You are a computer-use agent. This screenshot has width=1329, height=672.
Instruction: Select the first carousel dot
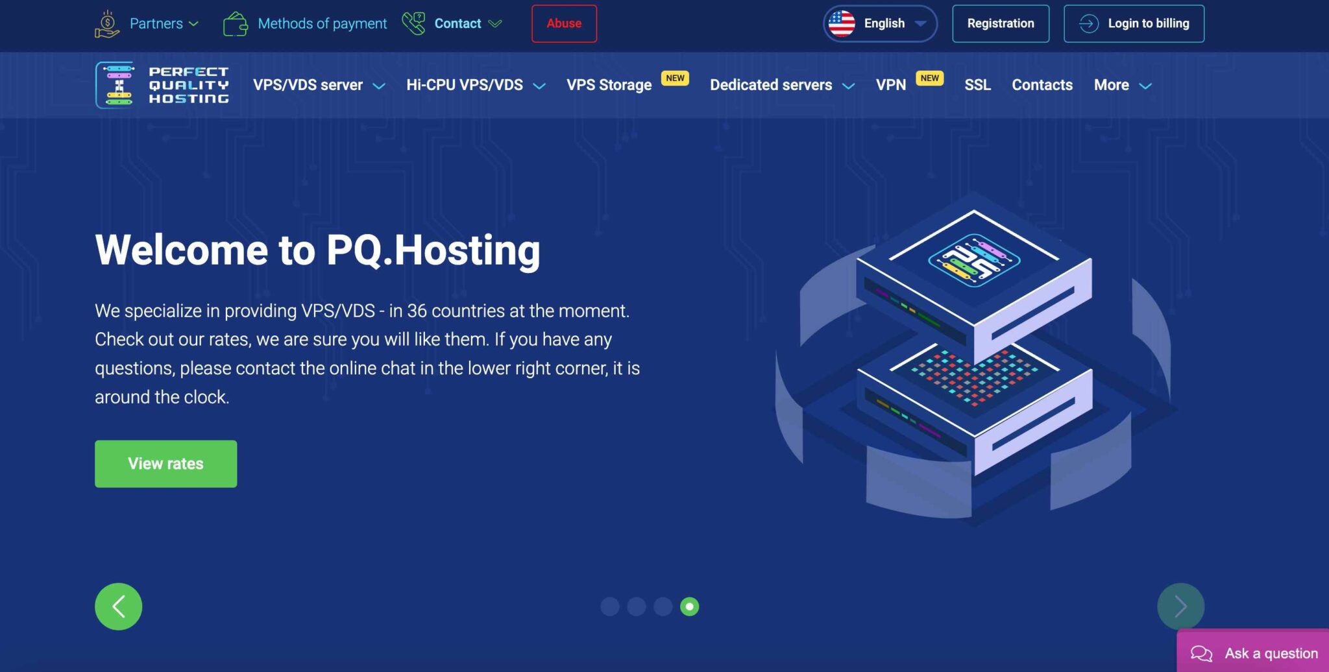pos(610,606)
